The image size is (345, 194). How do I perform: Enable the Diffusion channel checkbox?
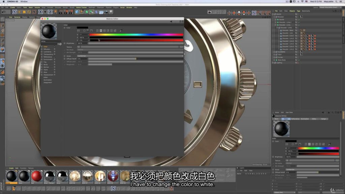(x=55, y=49)
